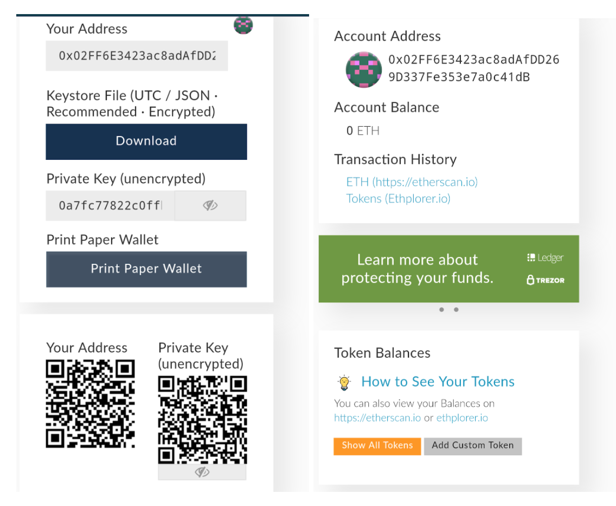Click the Ledger logo in green banner
The height and width of the screenshot is (506, 616).
click(546, 257)
